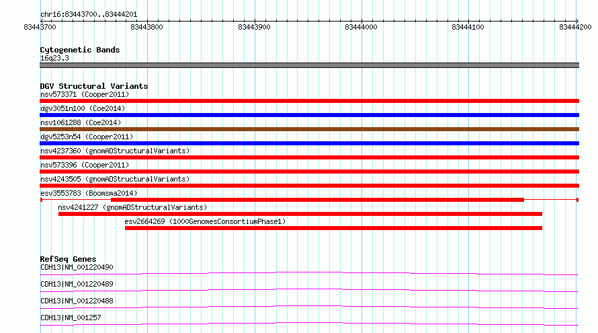Open transcript CDH13|NM_001220489 label
This screenshot has width=598, height=333.
77,284
